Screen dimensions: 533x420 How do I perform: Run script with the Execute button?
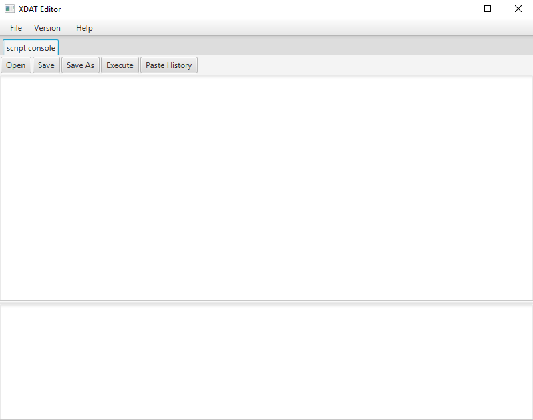click(x=120, y=65)
